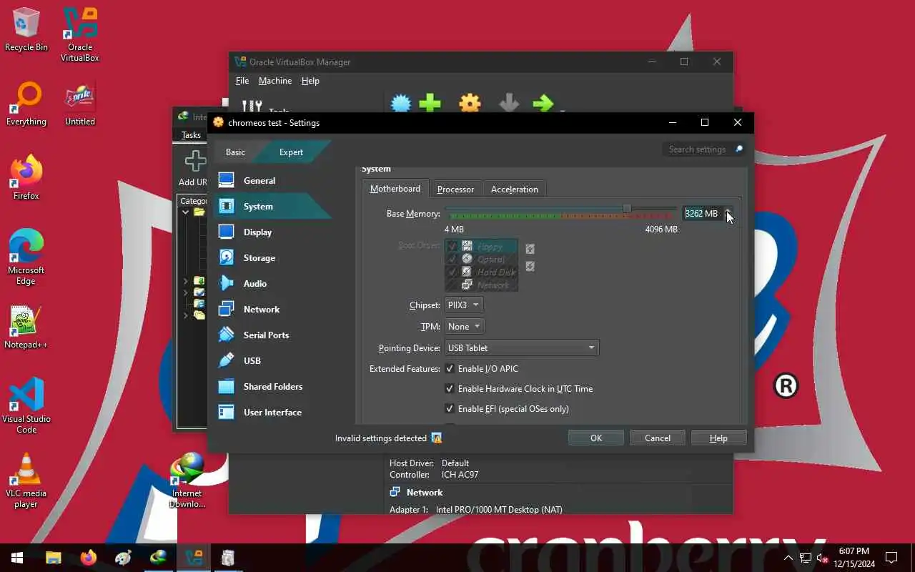Click the Base Memory slider handle
The image size is (915, 572).
pyautogui.click(x=627, y=209)
